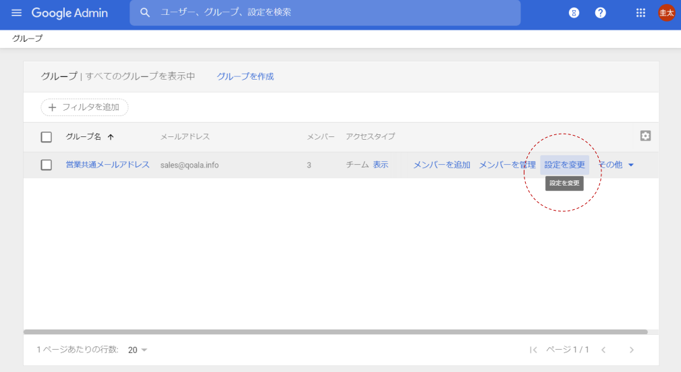681x372 pixels.
Task: Click the search magnifier icon
Action: (x=145, y=13)
